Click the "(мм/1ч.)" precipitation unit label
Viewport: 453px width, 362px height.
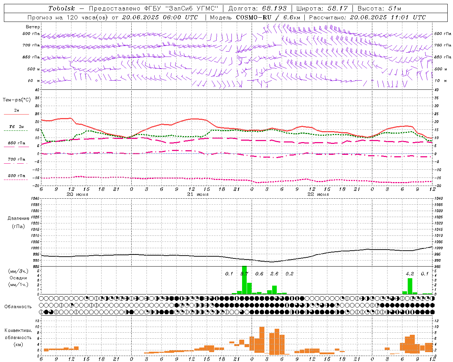click(x=18, y=285)
